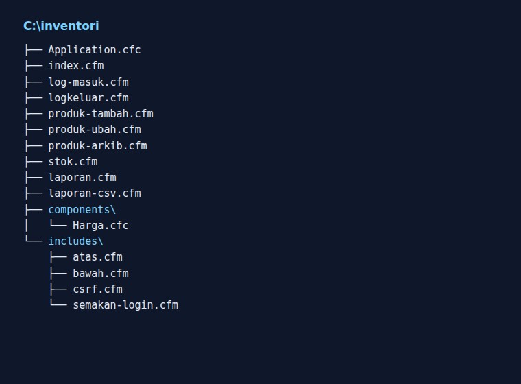The width and height of the screenshot is (521, 384).
Task: Open atas.cfm in includes folder
Action: pyautogui.click(x=97, y=257)
